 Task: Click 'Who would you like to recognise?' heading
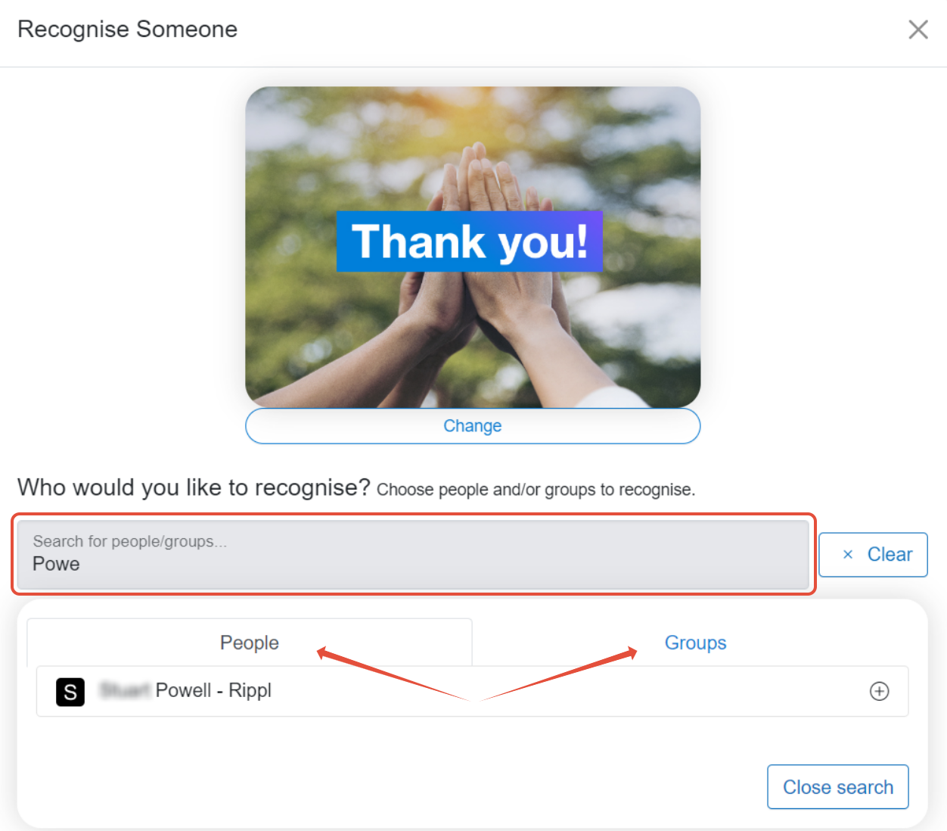click(x=194, y=487)
